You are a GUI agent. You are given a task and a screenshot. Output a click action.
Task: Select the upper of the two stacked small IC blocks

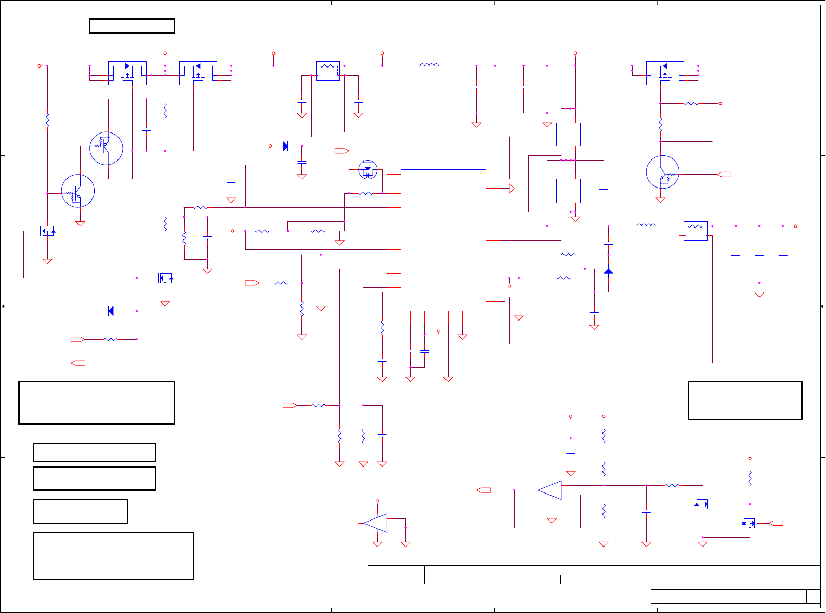click(x=568, y=135)
